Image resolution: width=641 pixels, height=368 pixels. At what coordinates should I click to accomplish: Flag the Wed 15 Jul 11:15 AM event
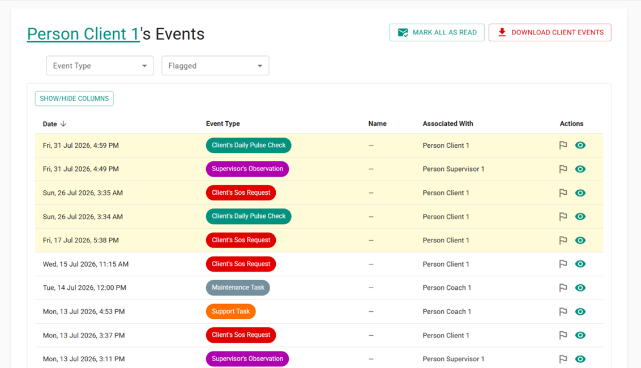(563, 264)
